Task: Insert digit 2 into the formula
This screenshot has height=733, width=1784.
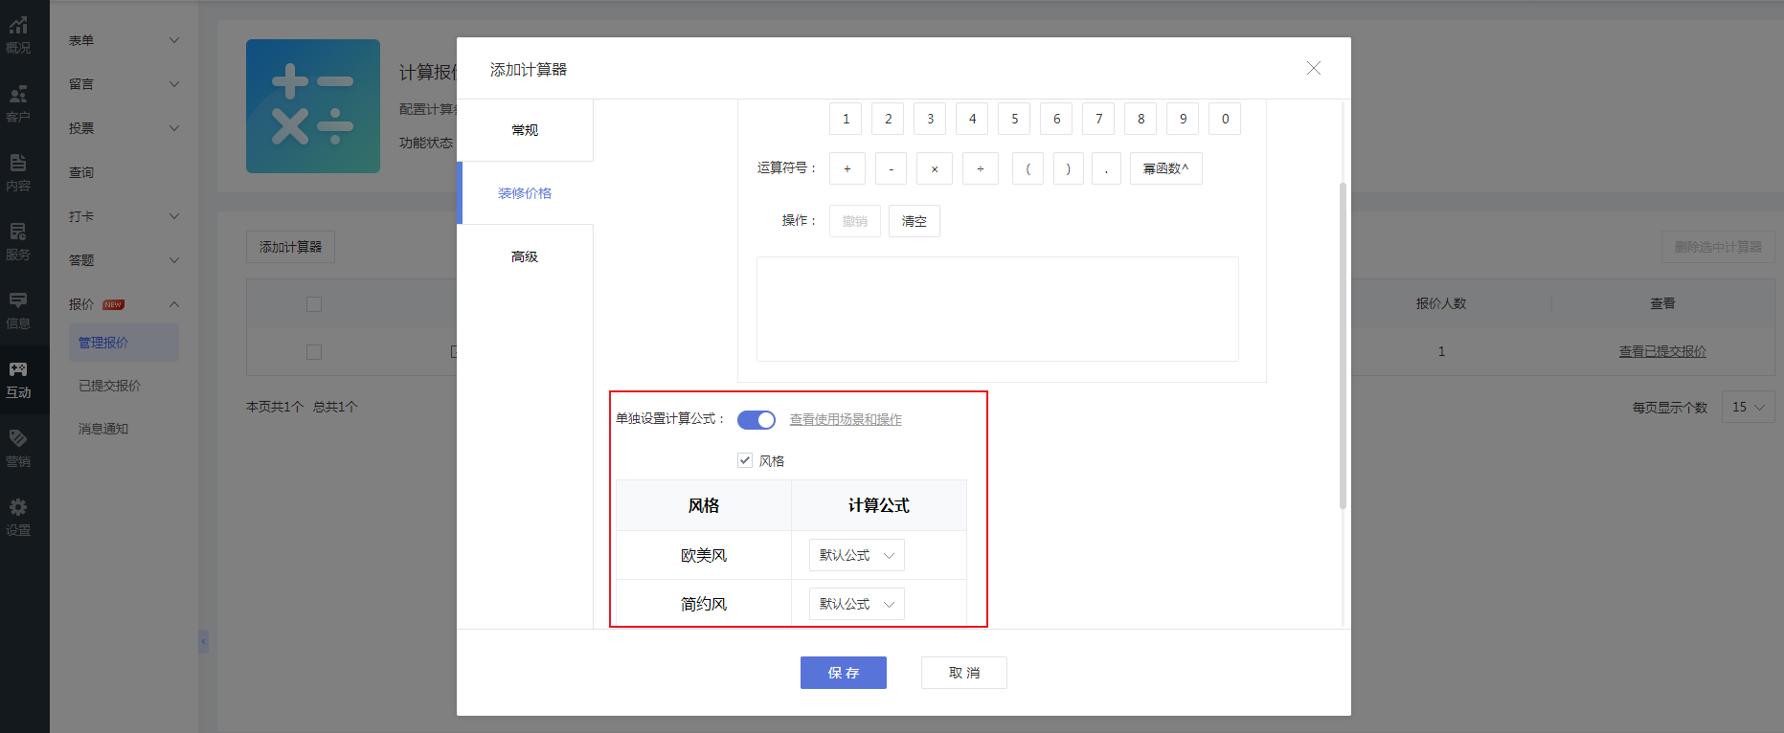Action: 888,119
